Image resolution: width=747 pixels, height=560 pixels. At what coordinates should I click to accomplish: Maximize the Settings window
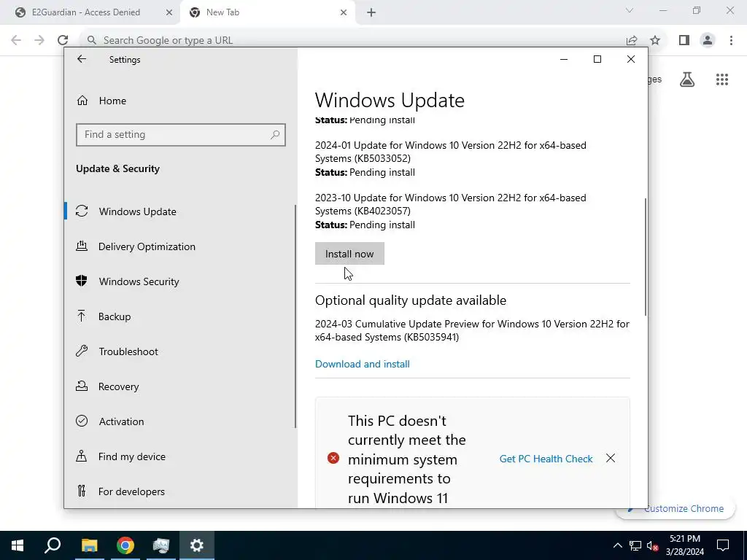coord(597,59)
